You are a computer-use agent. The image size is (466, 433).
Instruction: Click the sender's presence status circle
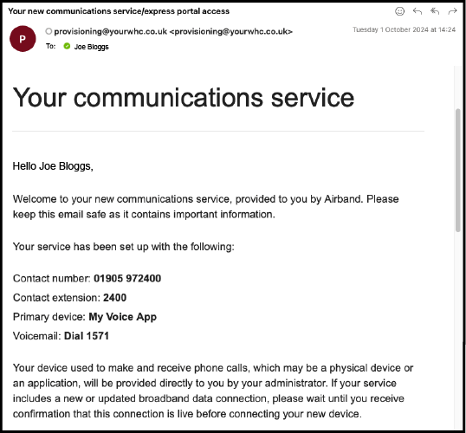(x=49, y=31)
